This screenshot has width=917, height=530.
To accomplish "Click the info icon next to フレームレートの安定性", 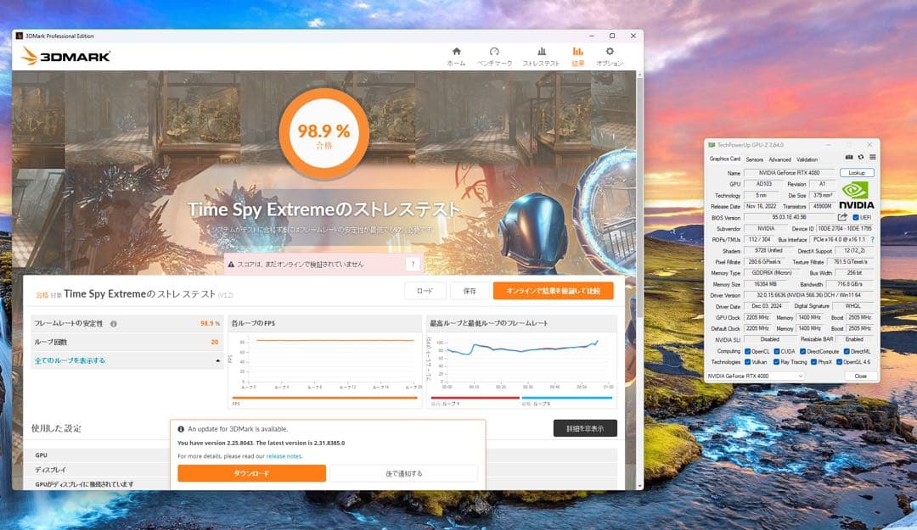I will click(x=114, y=324).
